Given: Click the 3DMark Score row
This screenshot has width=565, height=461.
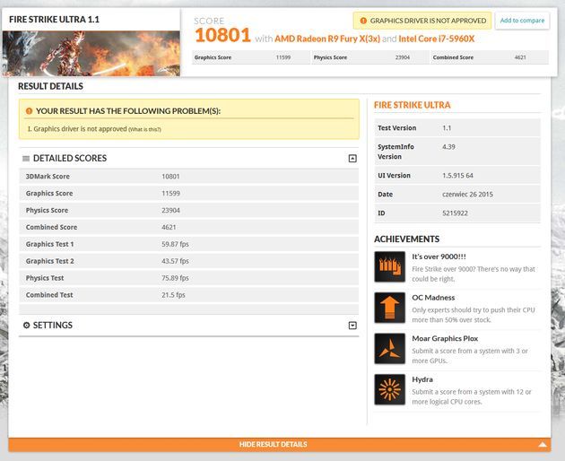Looking at the screenshot, I should click(x=189, y=177).
